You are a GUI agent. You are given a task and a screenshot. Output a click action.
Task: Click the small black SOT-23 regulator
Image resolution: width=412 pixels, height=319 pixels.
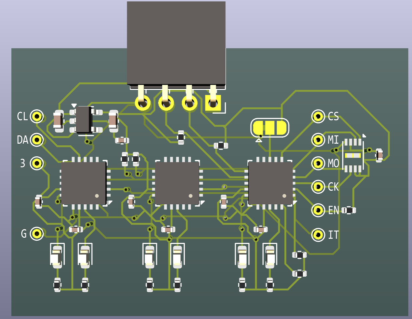pyautogui.click(x=83, y=120)
